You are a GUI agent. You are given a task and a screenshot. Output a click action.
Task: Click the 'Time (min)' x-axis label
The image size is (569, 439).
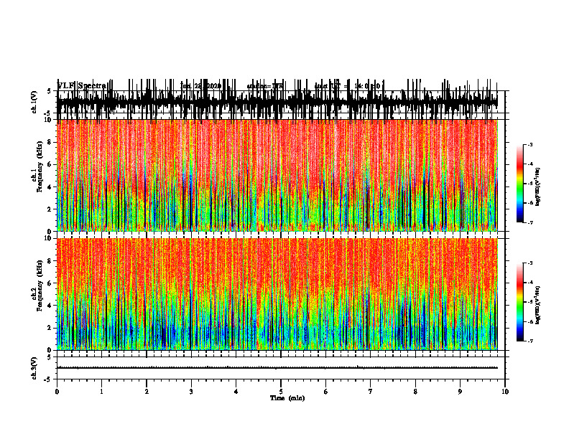tap(287, 398)
